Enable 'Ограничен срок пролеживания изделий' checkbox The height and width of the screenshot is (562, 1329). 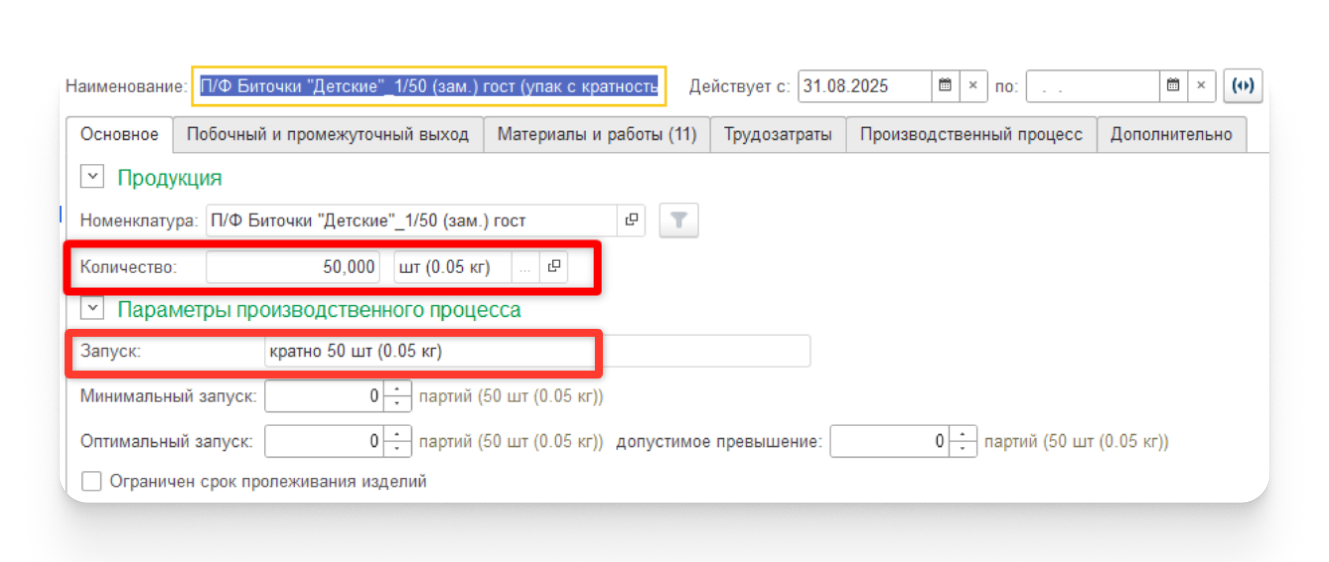click(x=92, y=481)
